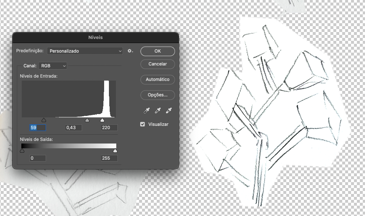Select the gray point eyedropper
This screenshot has height=216, width=365.
click(x=158, y=110)
